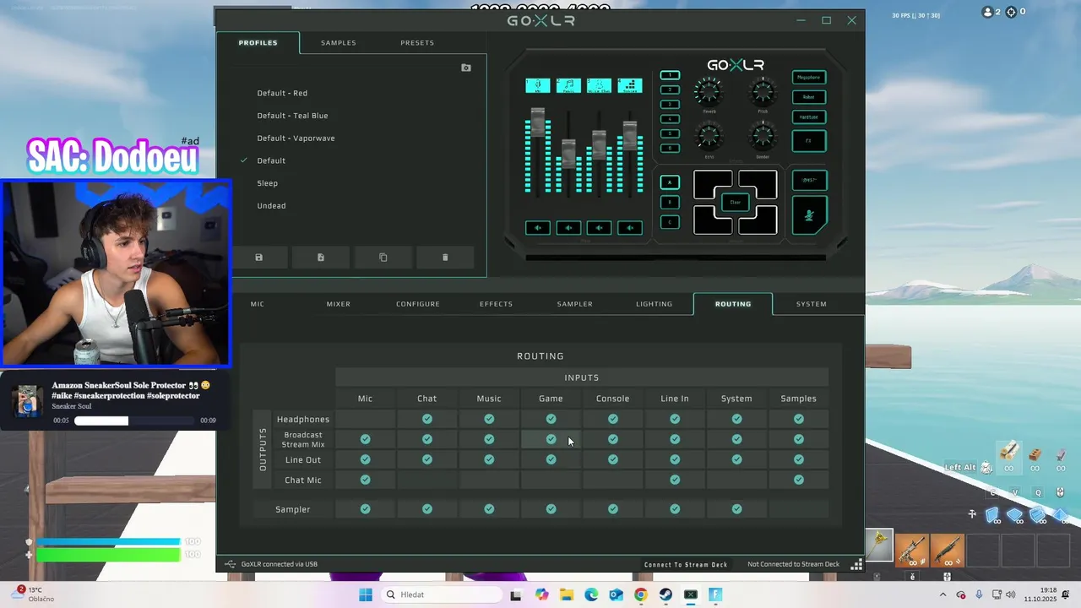Click Connect To Stream Deck
The height and width of the screenshot is (608, 1081).
[686, 564]
